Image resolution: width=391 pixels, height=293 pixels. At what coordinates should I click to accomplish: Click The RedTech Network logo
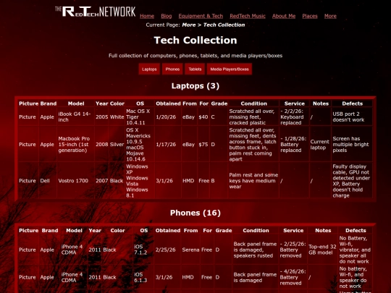[x=96, y=12]
